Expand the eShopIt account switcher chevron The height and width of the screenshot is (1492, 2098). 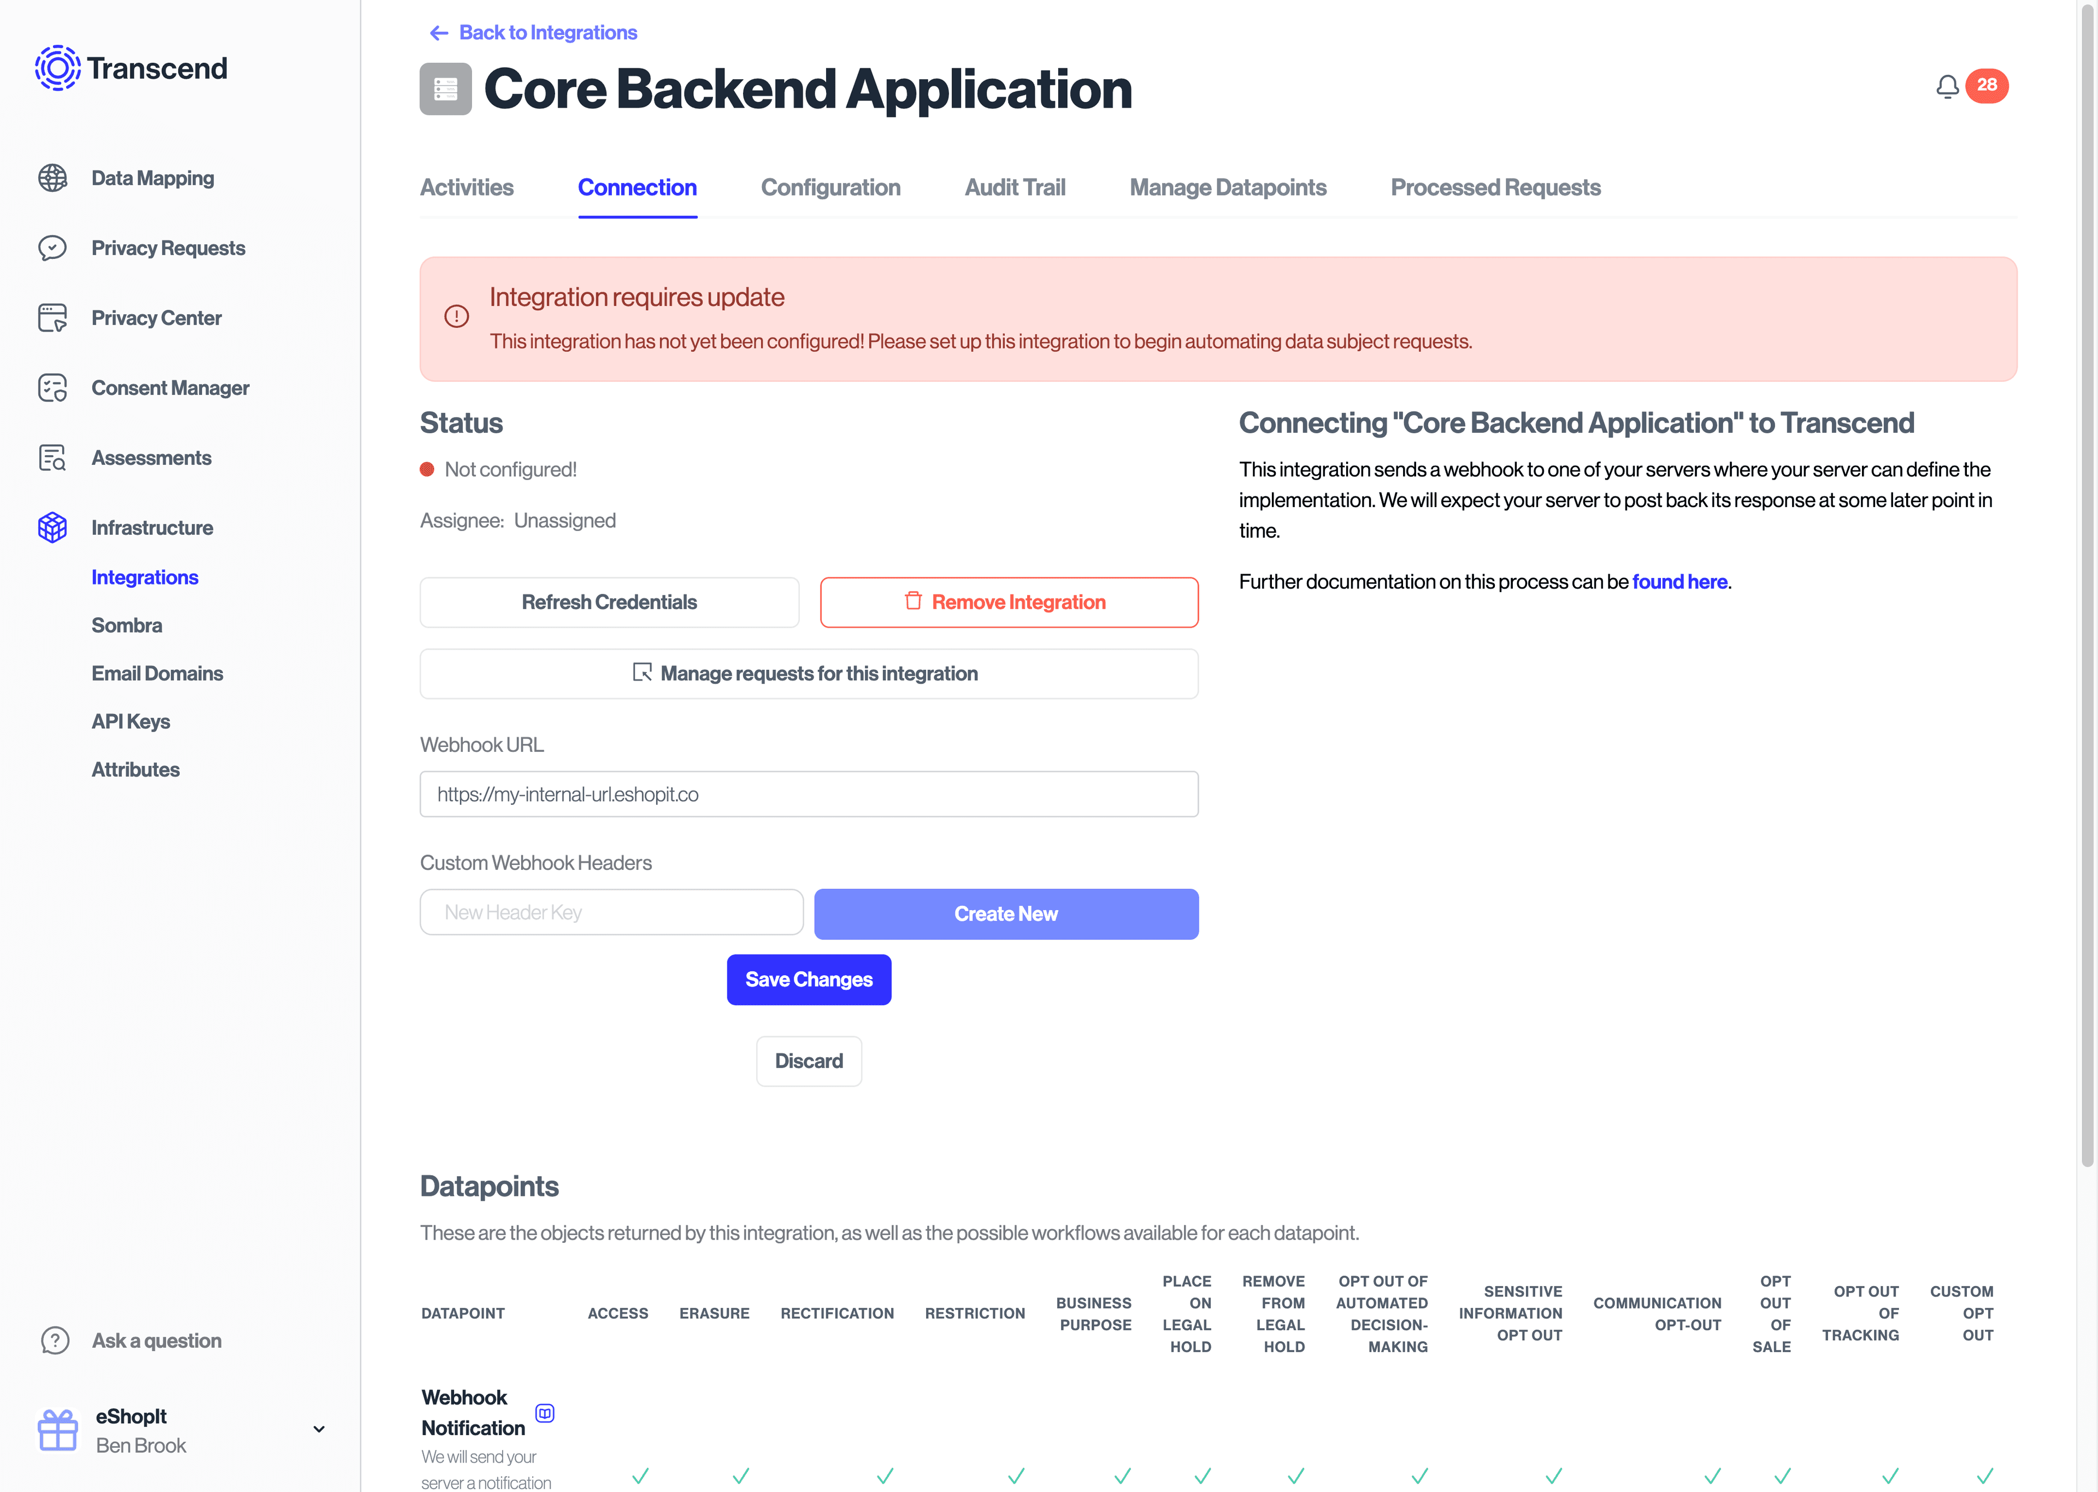(319, 1430)
